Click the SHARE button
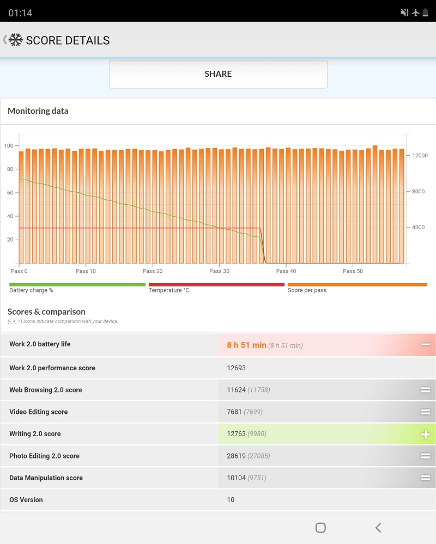 pyautogui.click(x=218, y=74)
